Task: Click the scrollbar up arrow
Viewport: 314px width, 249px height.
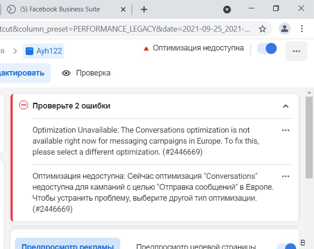Action: (x=309, y=92)
